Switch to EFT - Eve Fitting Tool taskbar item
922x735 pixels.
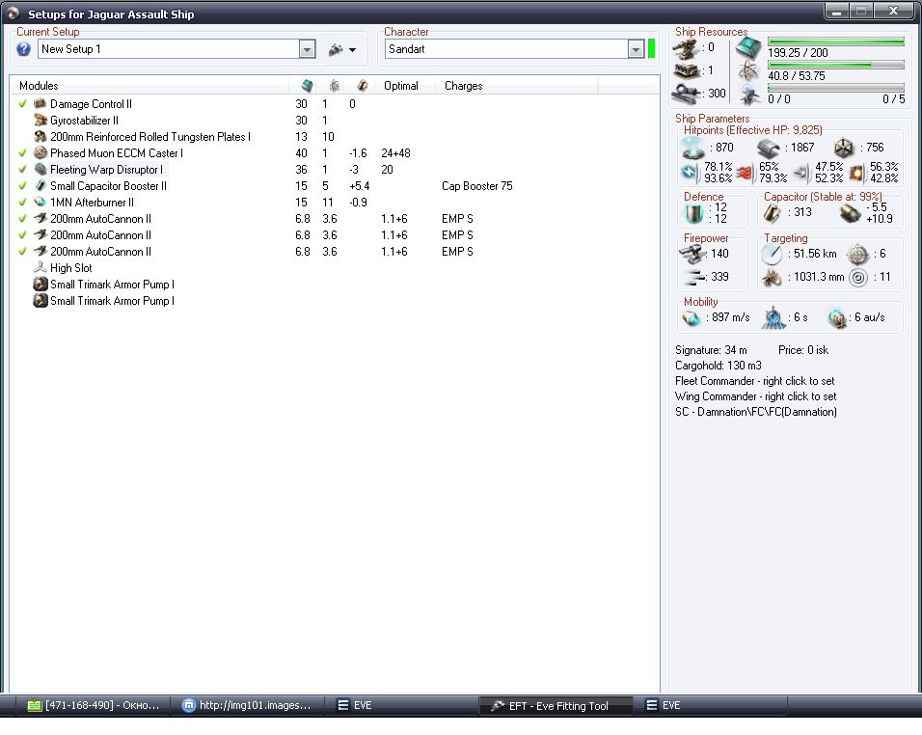(x=556, y=706)
